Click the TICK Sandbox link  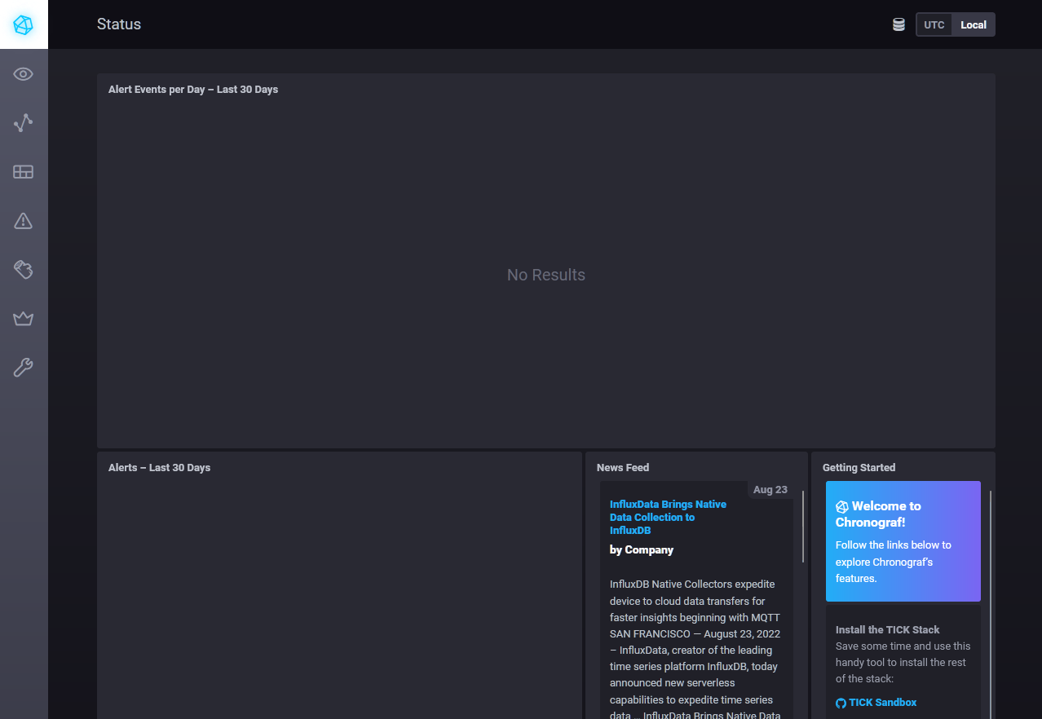[x=883, y=702]
